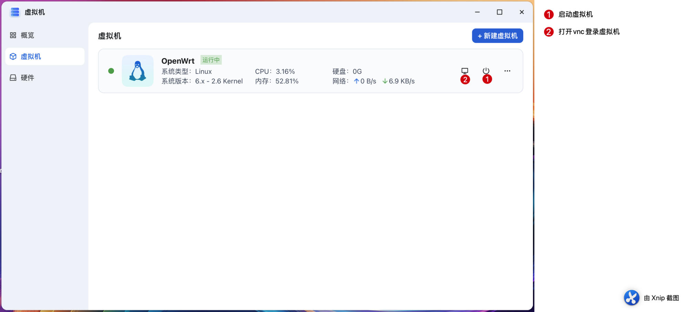Screen dimensions: 689x312
Task: Go to 概览 in the sidebar
Action: [x=27, y=35]
